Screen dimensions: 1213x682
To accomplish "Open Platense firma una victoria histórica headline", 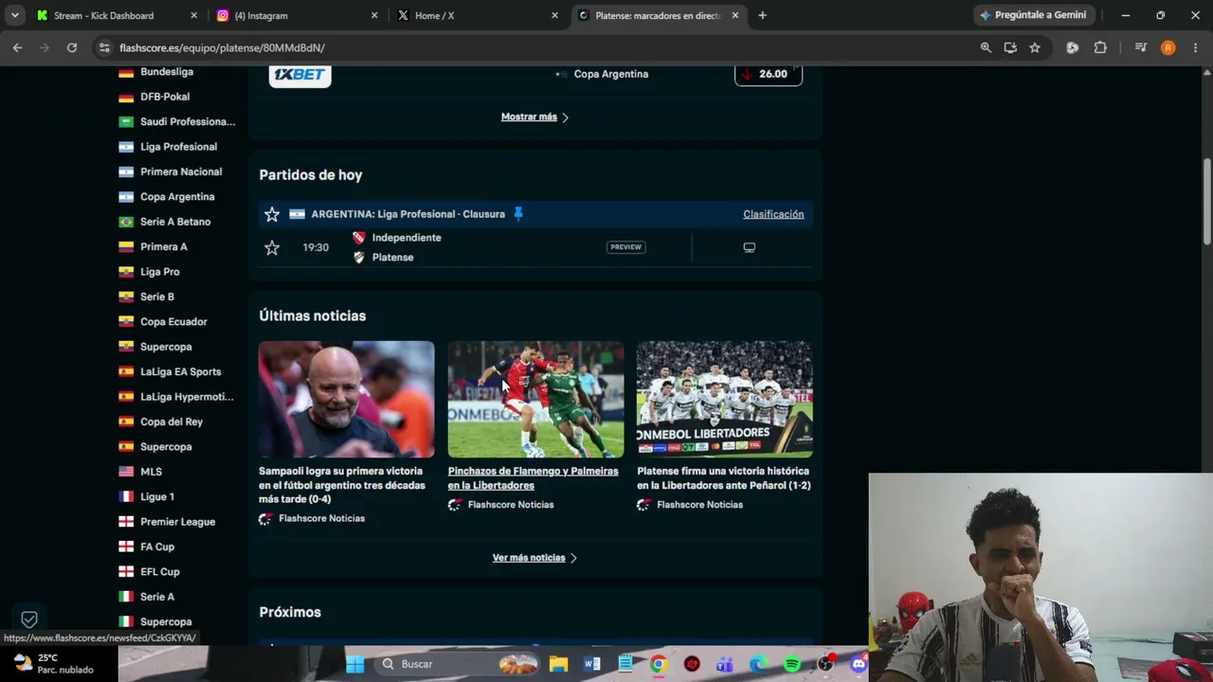I will point(724,478).
